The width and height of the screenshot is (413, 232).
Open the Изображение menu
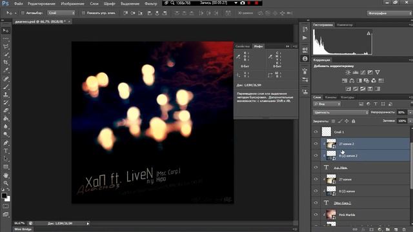72,4
